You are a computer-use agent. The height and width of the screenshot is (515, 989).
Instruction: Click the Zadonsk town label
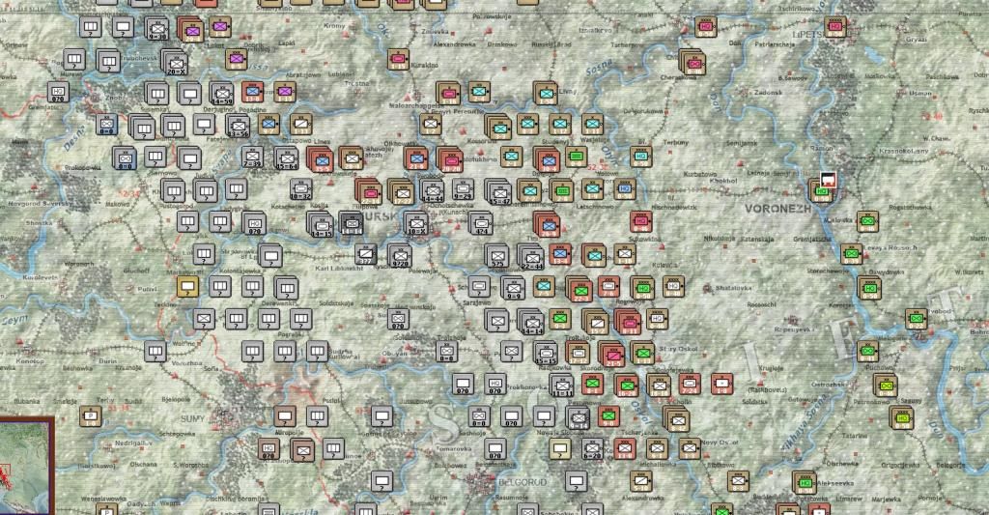click(768, 92)
